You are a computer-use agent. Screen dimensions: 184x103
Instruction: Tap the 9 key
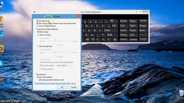click(x=90, y=22)
